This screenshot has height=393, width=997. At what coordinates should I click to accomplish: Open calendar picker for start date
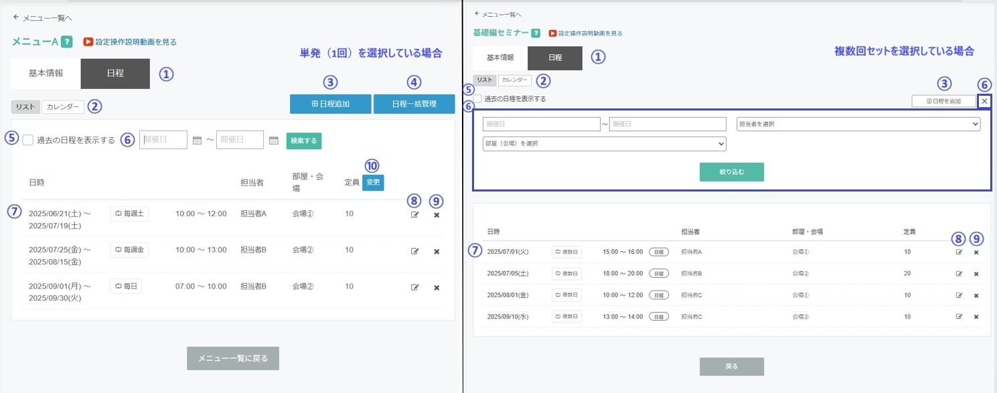(x=197, y=141)
